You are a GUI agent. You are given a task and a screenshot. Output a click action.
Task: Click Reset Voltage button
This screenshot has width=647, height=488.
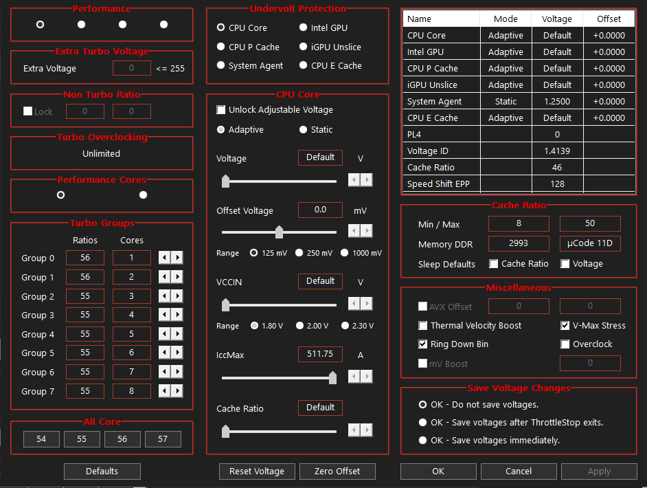coord(257,471)
